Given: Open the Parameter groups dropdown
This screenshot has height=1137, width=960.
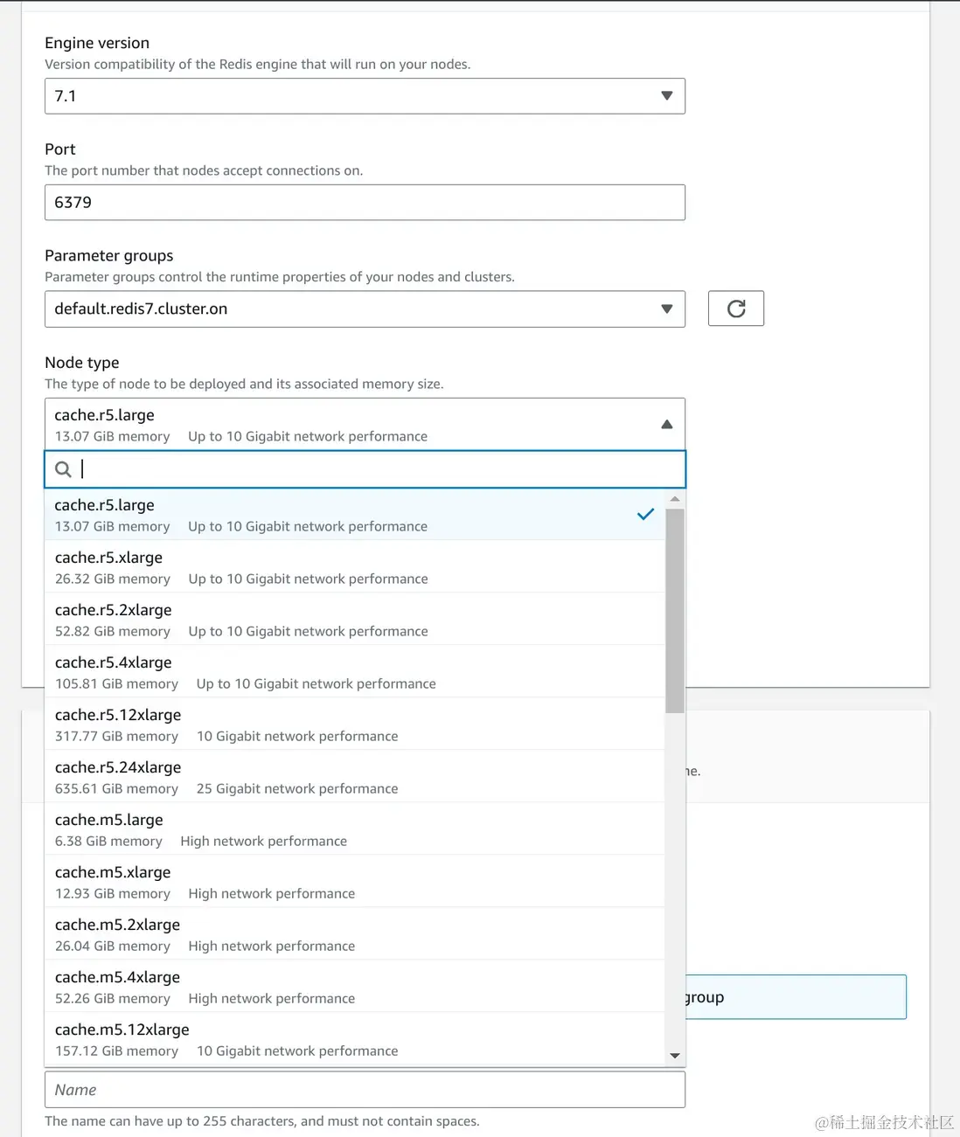Looking at the screenshot, I should click(365, 309).
